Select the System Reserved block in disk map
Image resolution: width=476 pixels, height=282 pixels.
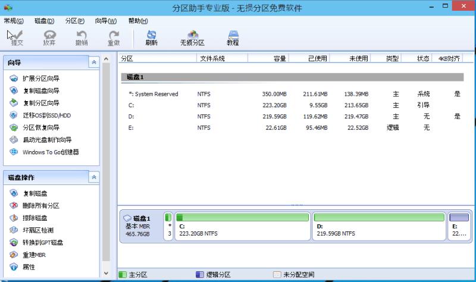168,226
